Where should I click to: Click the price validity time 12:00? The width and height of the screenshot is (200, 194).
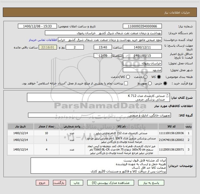coord(103,56)
